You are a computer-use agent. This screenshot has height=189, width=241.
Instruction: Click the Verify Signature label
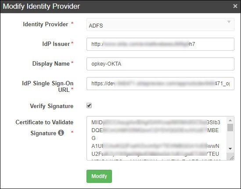[52, 106]
